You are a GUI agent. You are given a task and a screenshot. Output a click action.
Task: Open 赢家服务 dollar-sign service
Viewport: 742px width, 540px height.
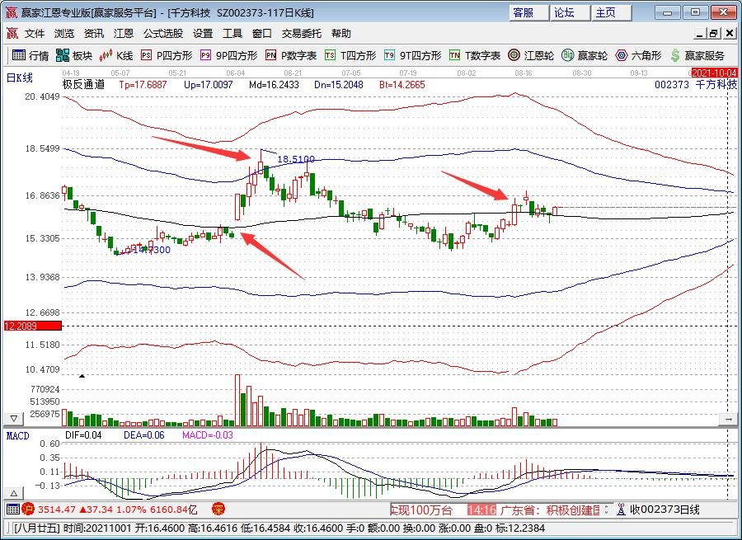coord(697,56)
